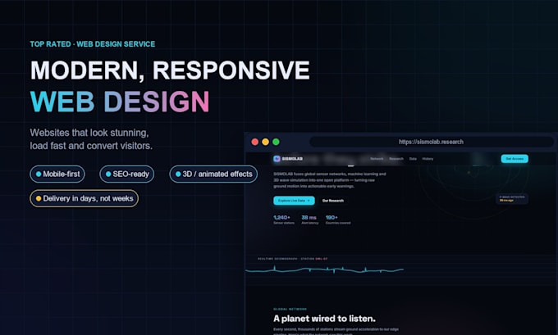
Task: Select the SEO-ready pill badge
Action: pos(126,174)
